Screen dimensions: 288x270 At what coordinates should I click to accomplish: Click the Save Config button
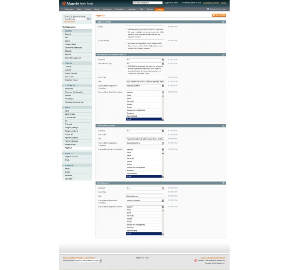[x=219, y=15]
